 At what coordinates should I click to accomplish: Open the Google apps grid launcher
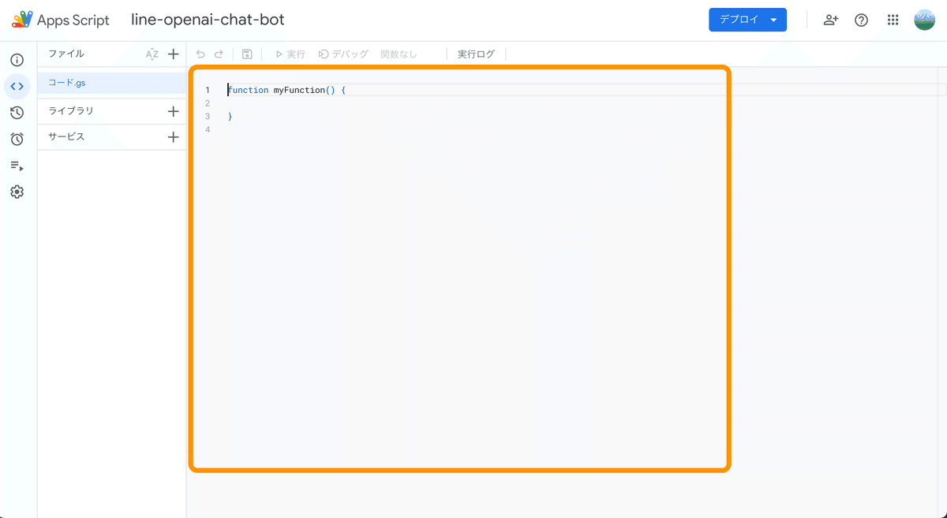click(x=893, y=20)
